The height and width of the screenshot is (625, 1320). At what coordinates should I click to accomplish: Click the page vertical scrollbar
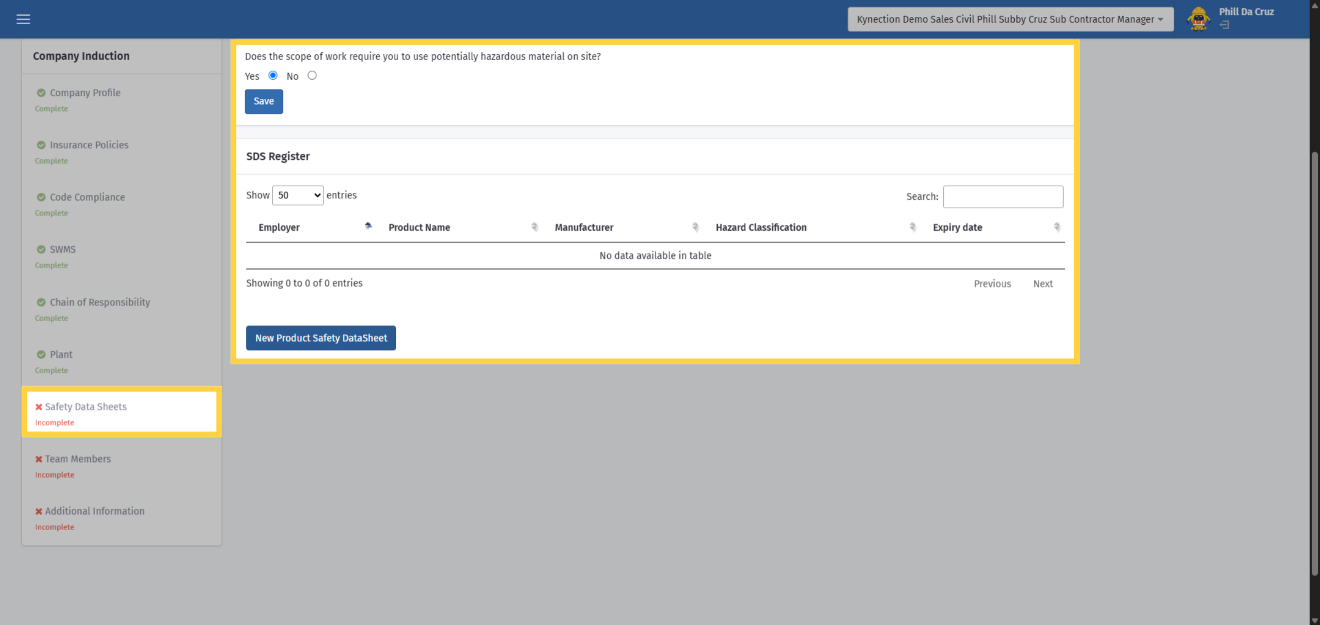pyautogui.click(x=1314, y=363)
